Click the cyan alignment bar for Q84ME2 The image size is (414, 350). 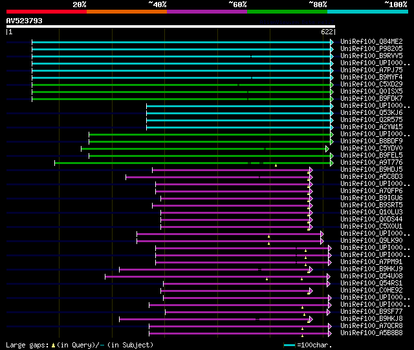point(181,42)
